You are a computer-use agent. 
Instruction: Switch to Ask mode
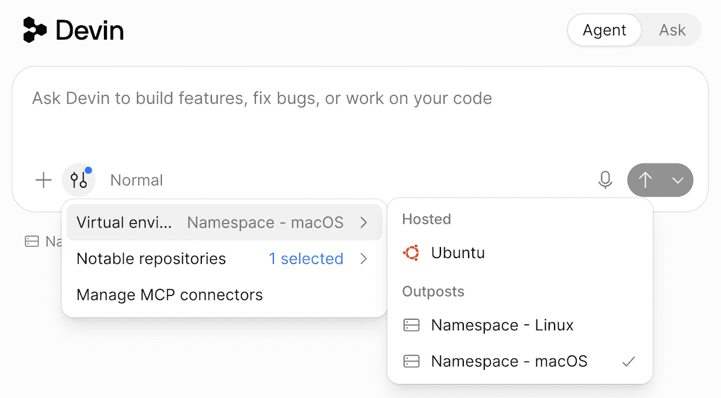click(x=672, y=30)
